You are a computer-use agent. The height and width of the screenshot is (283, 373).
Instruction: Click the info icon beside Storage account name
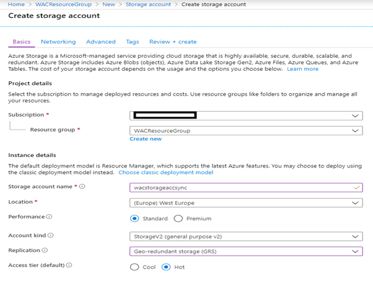coord(82,186)
